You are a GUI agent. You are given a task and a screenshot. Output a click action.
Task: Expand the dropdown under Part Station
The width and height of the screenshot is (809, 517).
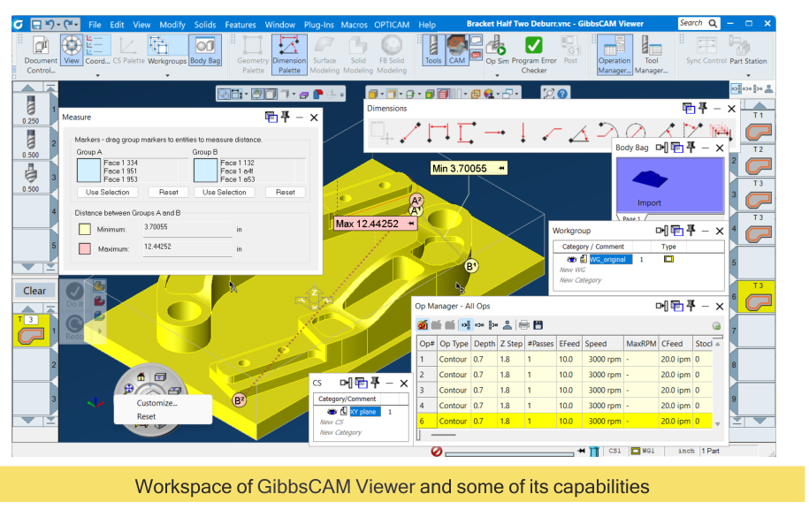click(748, 75)
